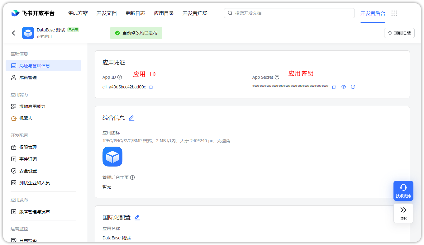
Task: Refresh the App Secret with reset icon
Action: point(353,87)
